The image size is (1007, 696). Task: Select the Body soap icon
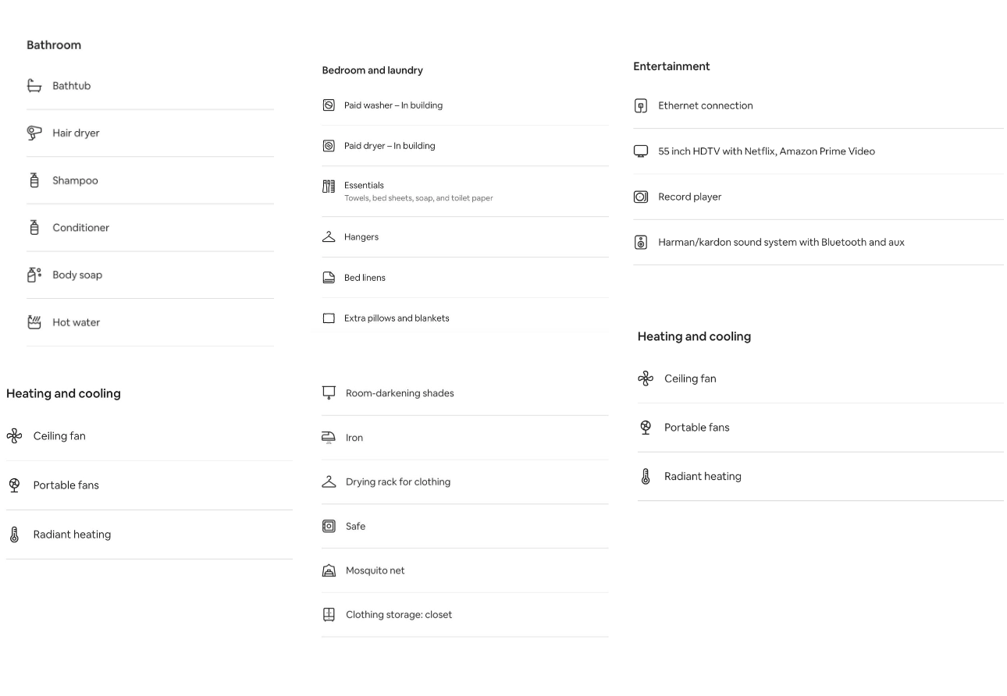pyautogui.click(x=34, y=275)
